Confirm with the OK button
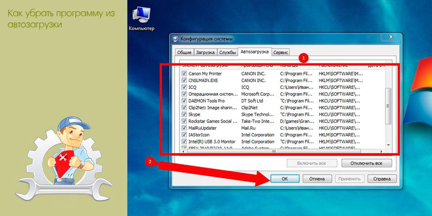Screen dimensions: 432x216 tap(284, 179)
